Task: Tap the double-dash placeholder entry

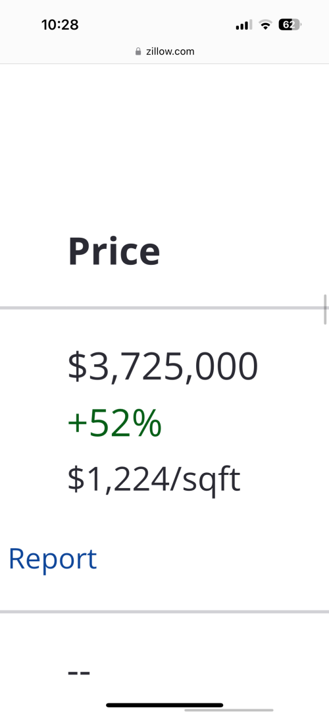Action: (x=79, y=672)
